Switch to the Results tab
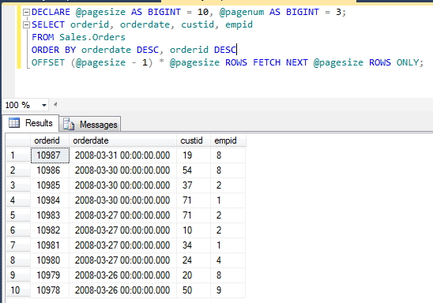433x303 pixels. 31,123
